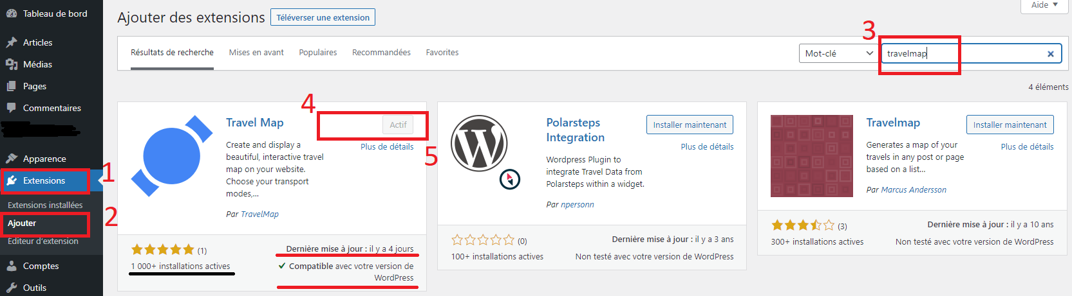Click Dernière mise à jour 4 jours text
Viewport: 1072px width, 296px height.
click(x=350, y=249)
